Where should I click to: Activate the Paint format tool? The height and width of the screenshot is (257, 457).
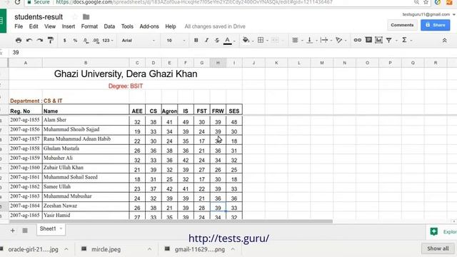51,40
